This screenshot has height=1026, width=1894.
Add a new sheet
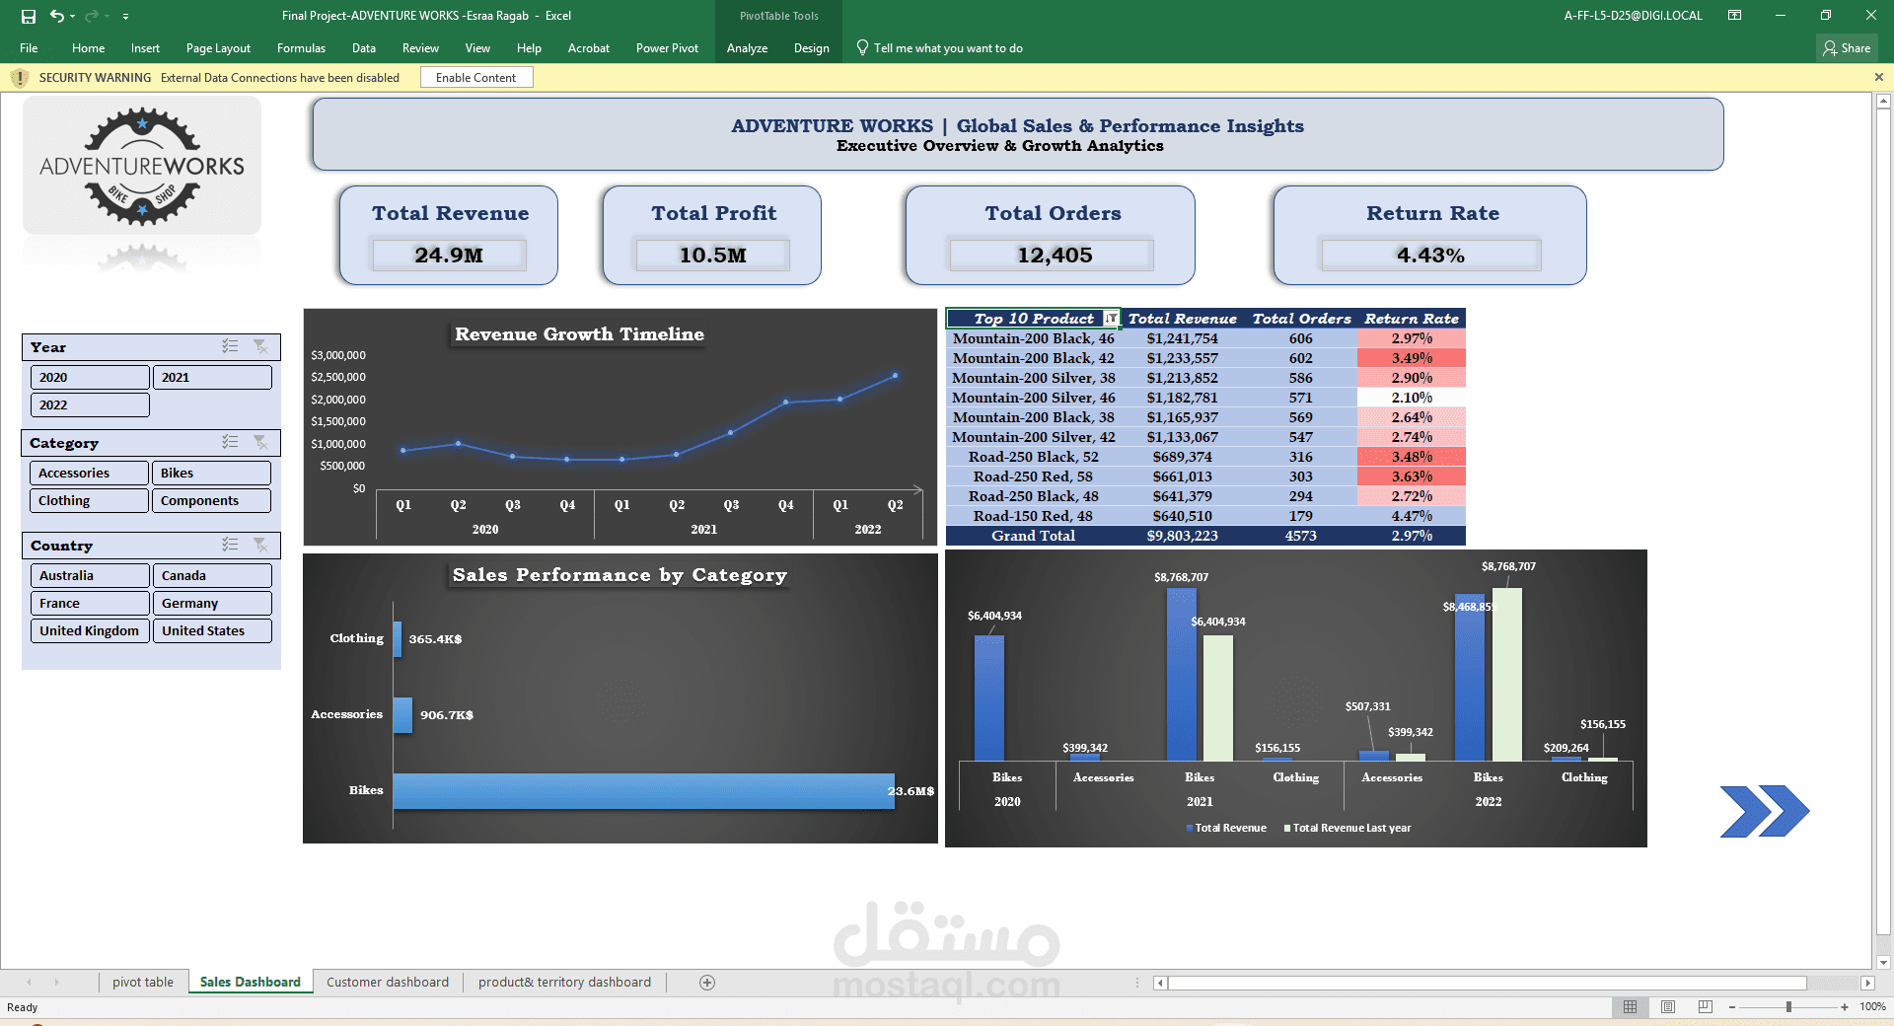(x=706, y=982)
